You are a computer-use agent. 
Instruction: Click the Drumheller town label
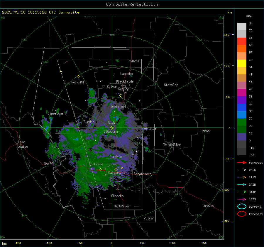pyautogui.click(x=172, y=145)
